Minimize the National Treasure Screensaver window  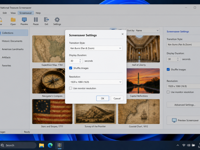pyautogui.click(x=186, y=7)
